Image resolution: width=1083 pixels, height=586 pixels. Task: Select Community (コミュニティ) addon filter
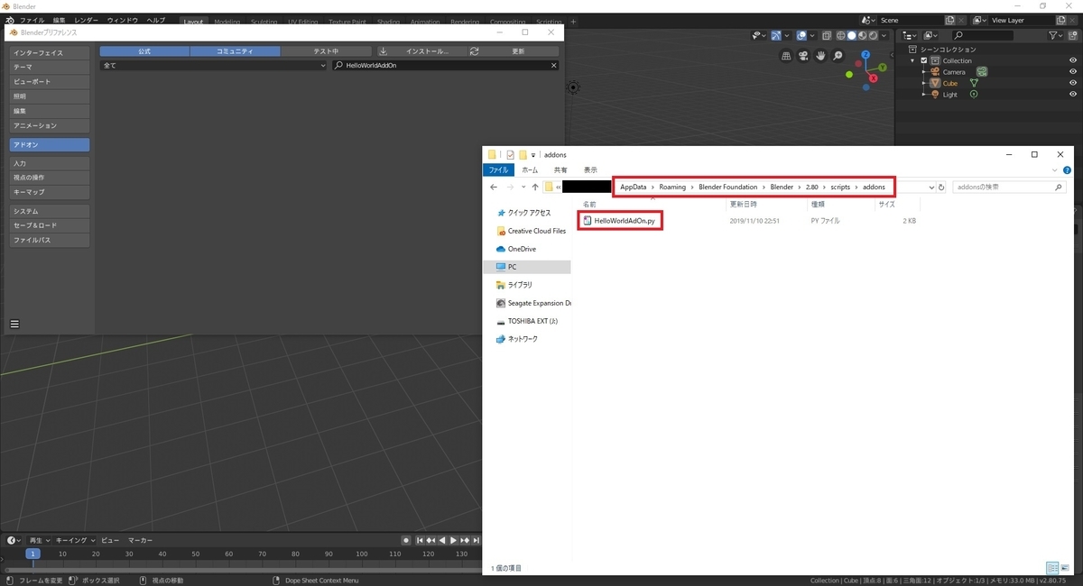pos(235,51)
